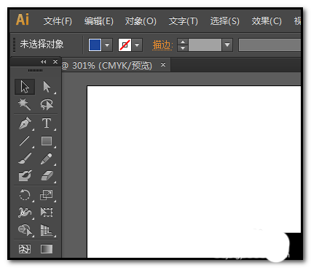This screenshot has width=311, height=268.
Task: Select the Selection tool (black arrow)
Action: pyautogui.click(x=25, y=87)
